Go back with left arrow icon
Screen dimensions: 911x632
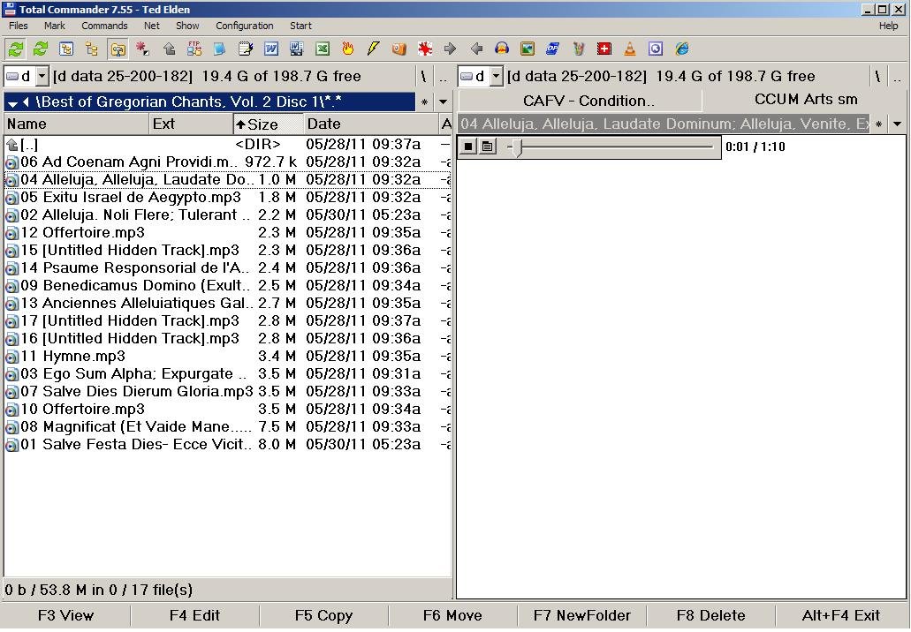[476, 49]
